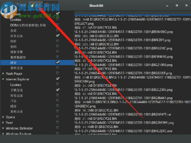Tick the Windows Defender checkbox
Image resolution: width=191 pixels, height=143 pixels.
[x=58, y=128]
